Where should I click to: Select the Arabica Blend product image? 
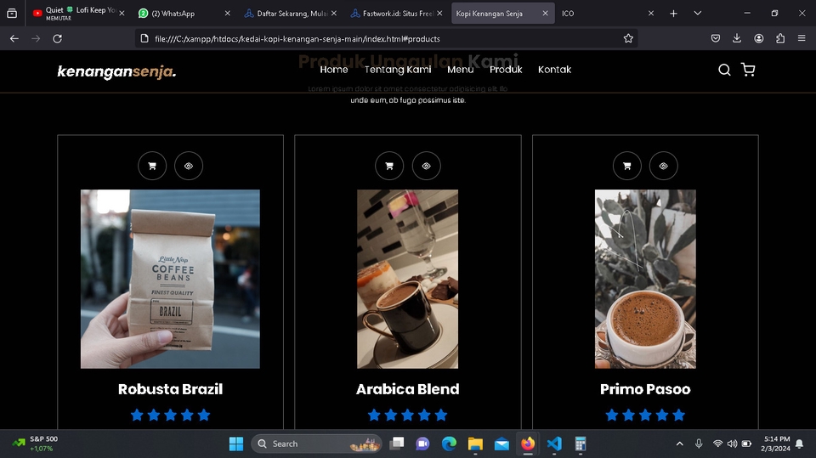tap(407, 279)
